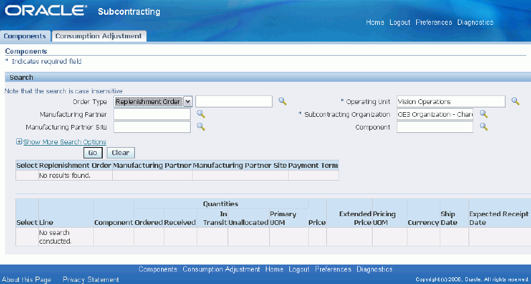Screen dimensions: 531x284
Task: Click the Clear button
Action: point(121,153)
